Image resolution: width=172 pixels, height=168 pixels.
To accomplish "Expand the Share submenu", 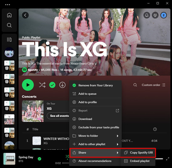I will click(96, 153).
